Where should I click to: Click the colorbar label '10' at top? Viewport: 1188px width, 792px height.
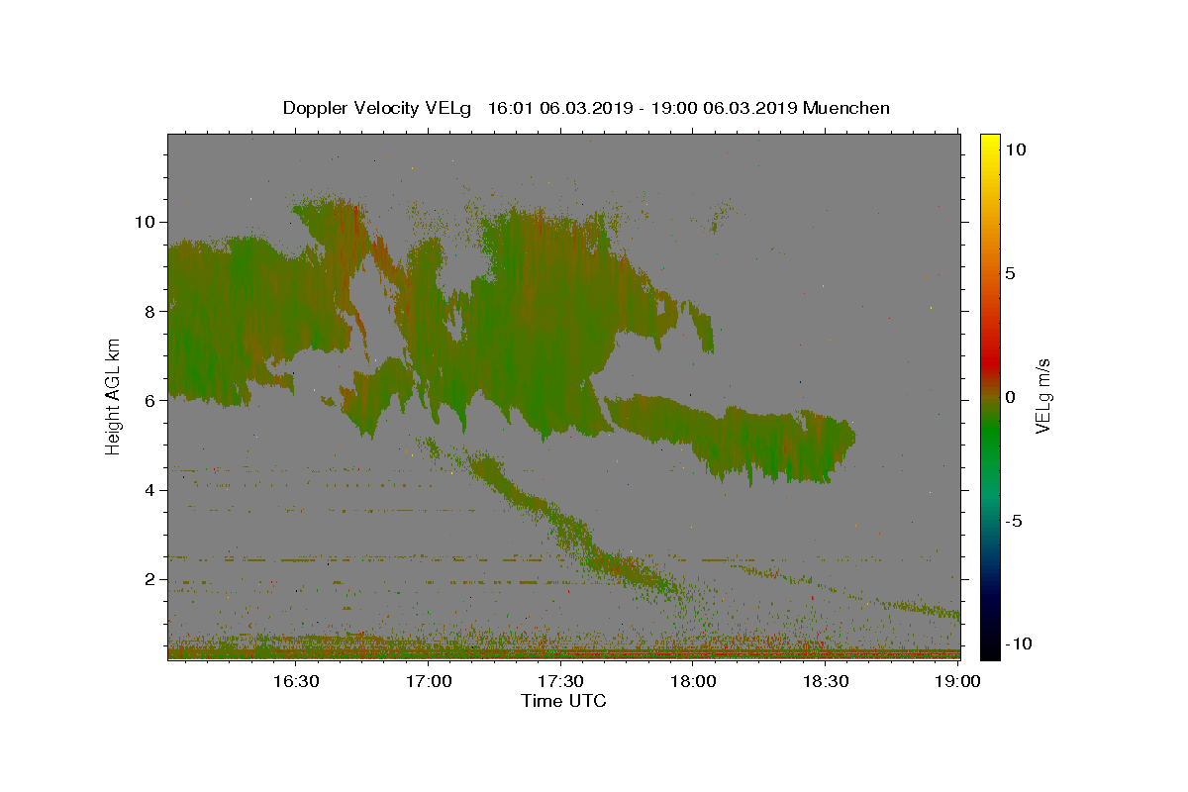pos(1016,149)
